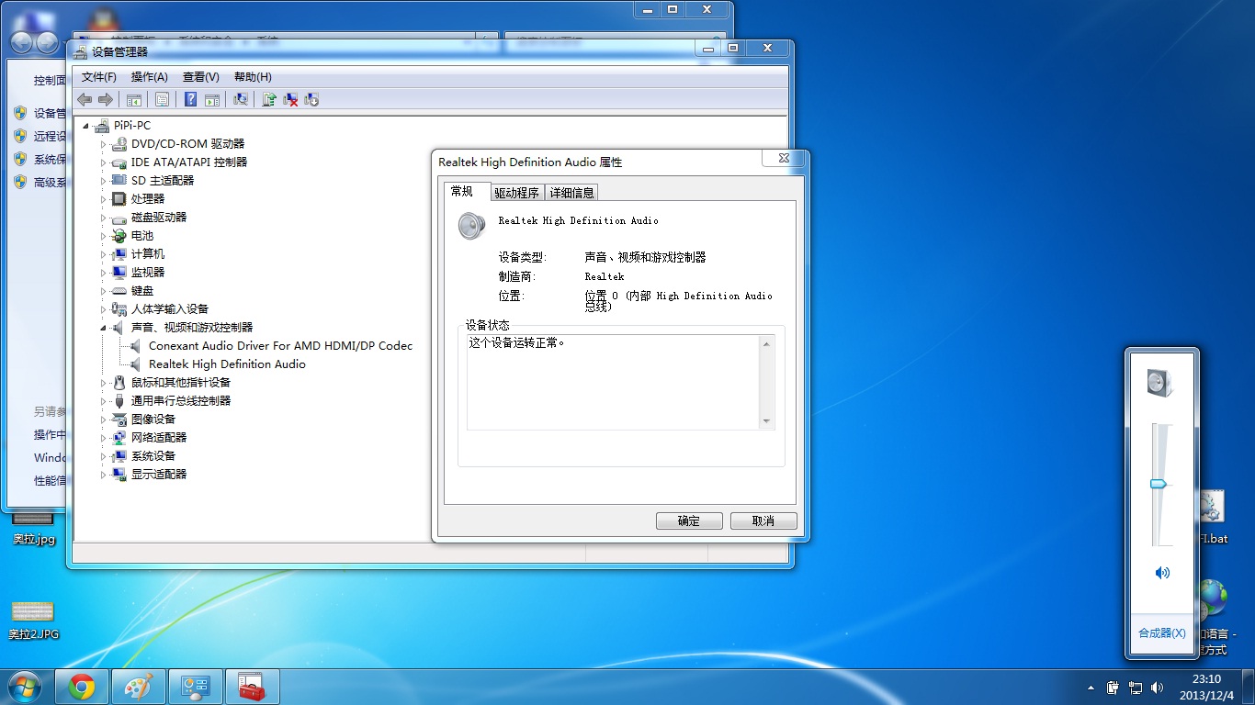Click the 确定 button in the properties dialog
Image resolution: width=1255 pixels, height=705 pixels.
click(688, 520)
